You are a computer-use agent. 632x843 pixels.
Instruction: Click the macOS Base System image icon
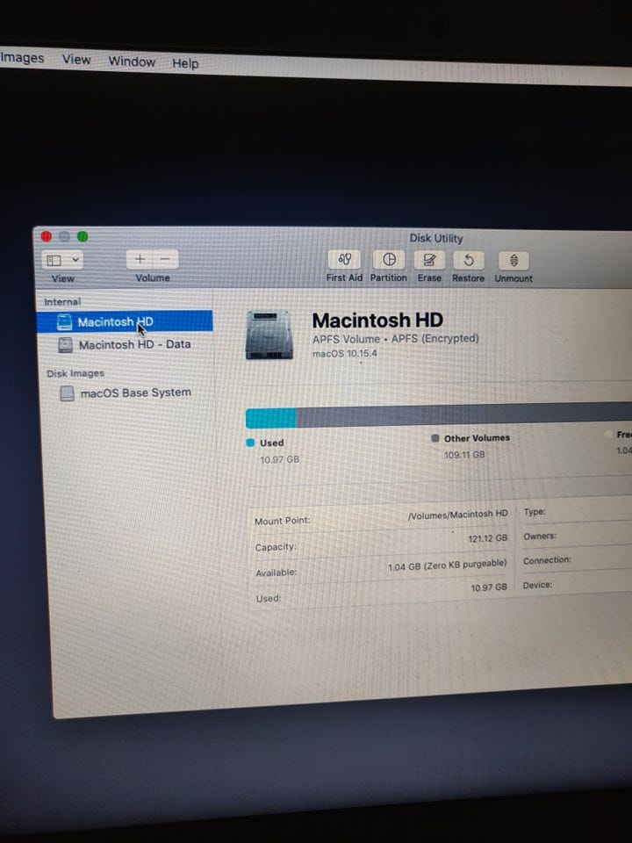click(x=68, y=393)
